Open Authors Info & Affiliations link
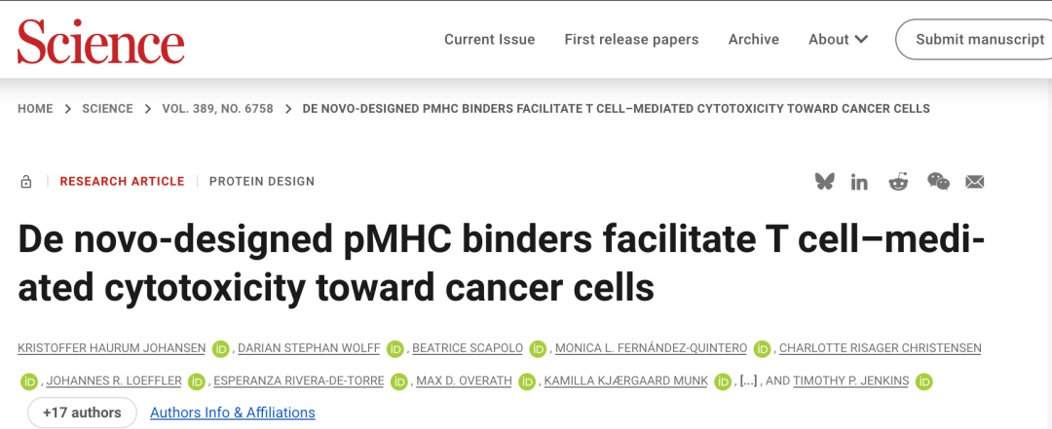This screenshot has width=1052, height=429. coord(232,412)
